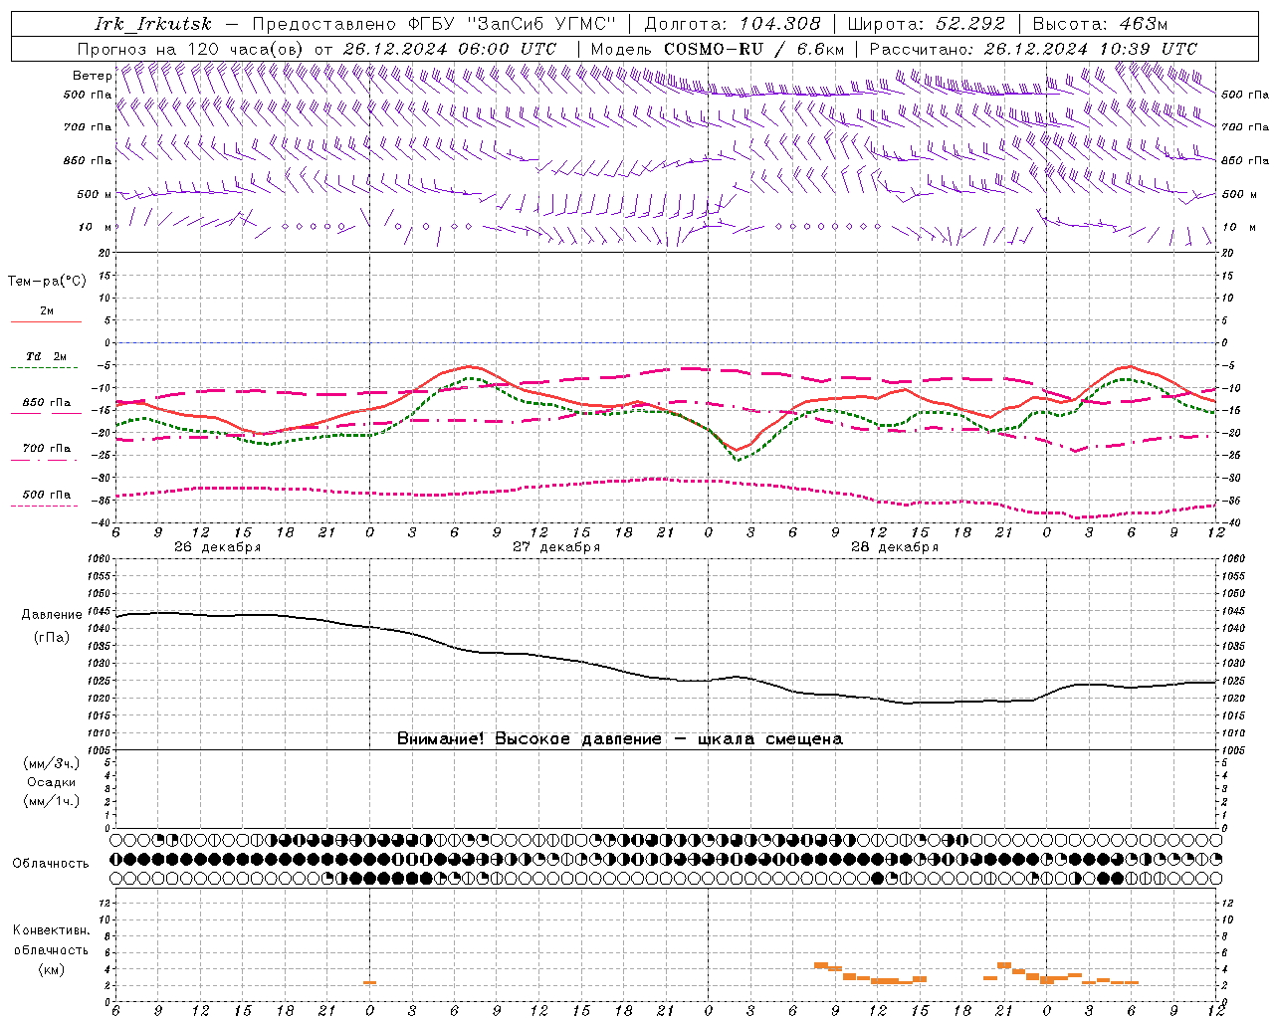Click the 28 декабря date label
1274x1019 pixels.
[894, 547]
